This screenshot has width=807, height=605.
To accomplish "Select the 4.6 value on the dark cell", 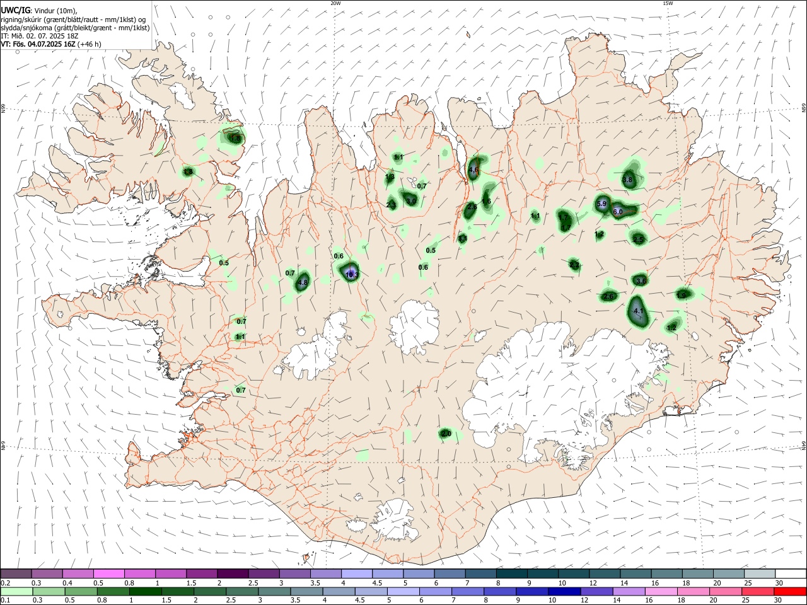I will click(x=474, y=170).
